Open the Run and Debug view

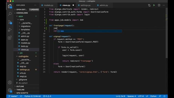(10, 30)
